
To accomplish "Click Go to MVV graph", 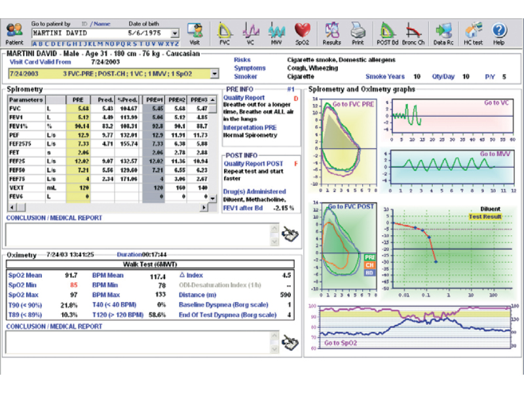I will 495,154.
